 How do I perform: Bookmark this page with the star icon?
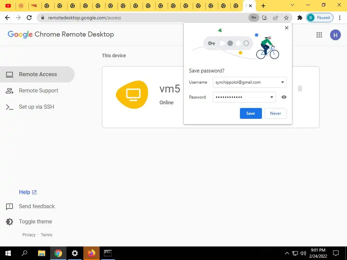point(286,18)
